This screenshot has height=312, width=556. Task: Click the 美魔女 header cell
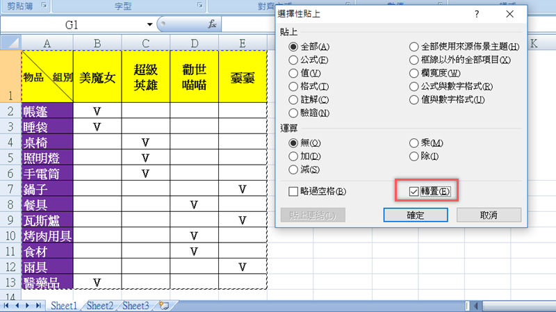tap(97, 77)
